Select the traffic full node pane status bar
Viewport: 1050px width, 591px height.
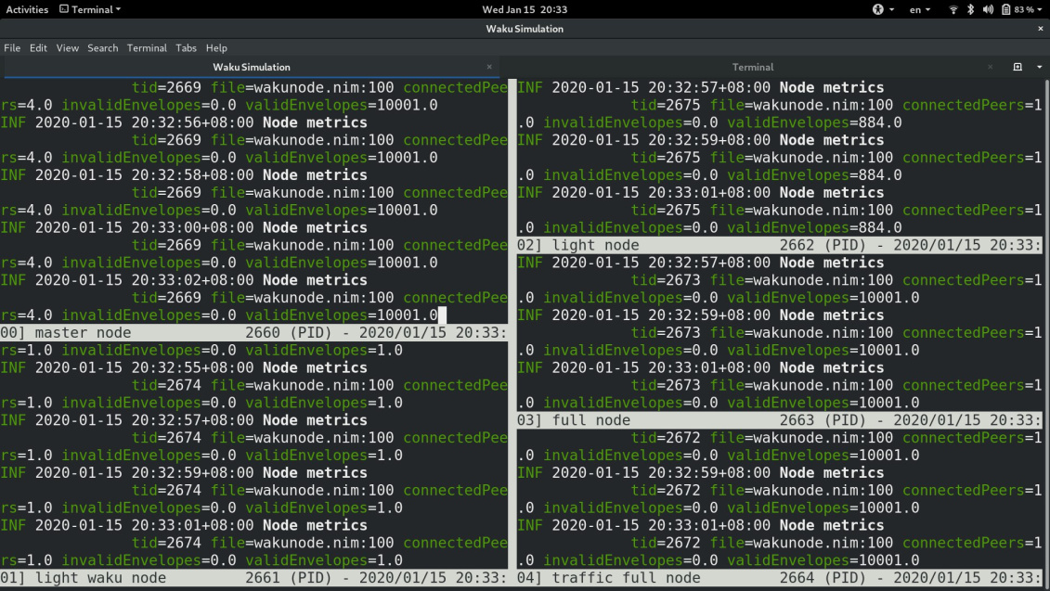(x=779, y=578)
